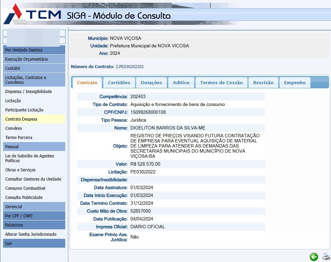Click Alterar Senha Jurisdicionado link
Viewport: 331px width, 262px height.
(31, 234)
